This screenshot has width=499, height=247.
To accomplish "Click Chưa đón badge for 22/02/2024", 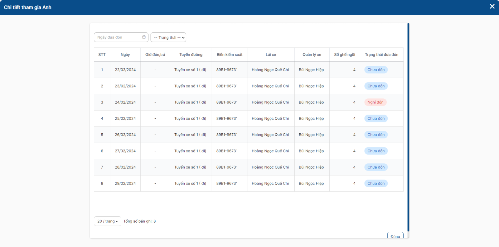I will [376, 70].
